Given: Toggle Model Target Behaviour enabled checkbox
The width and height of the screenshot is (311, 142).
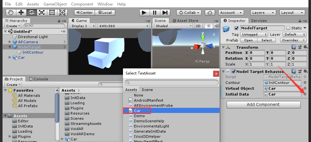Looking at the screenshot, I should click(233, 71).
